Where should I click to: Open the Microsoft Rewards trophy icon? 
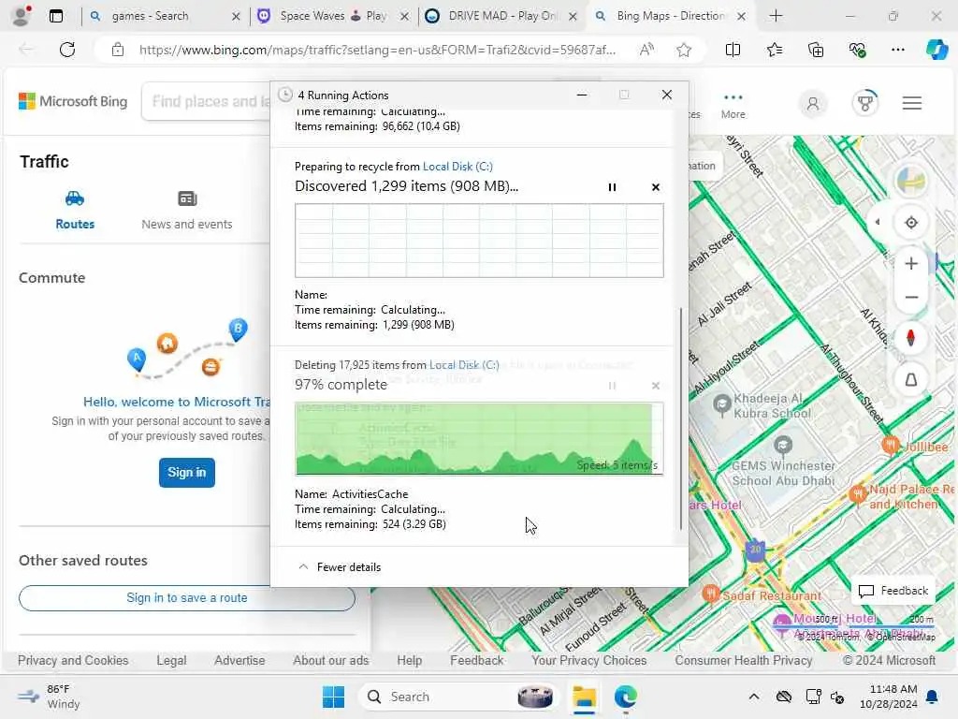tap(864, 103)
